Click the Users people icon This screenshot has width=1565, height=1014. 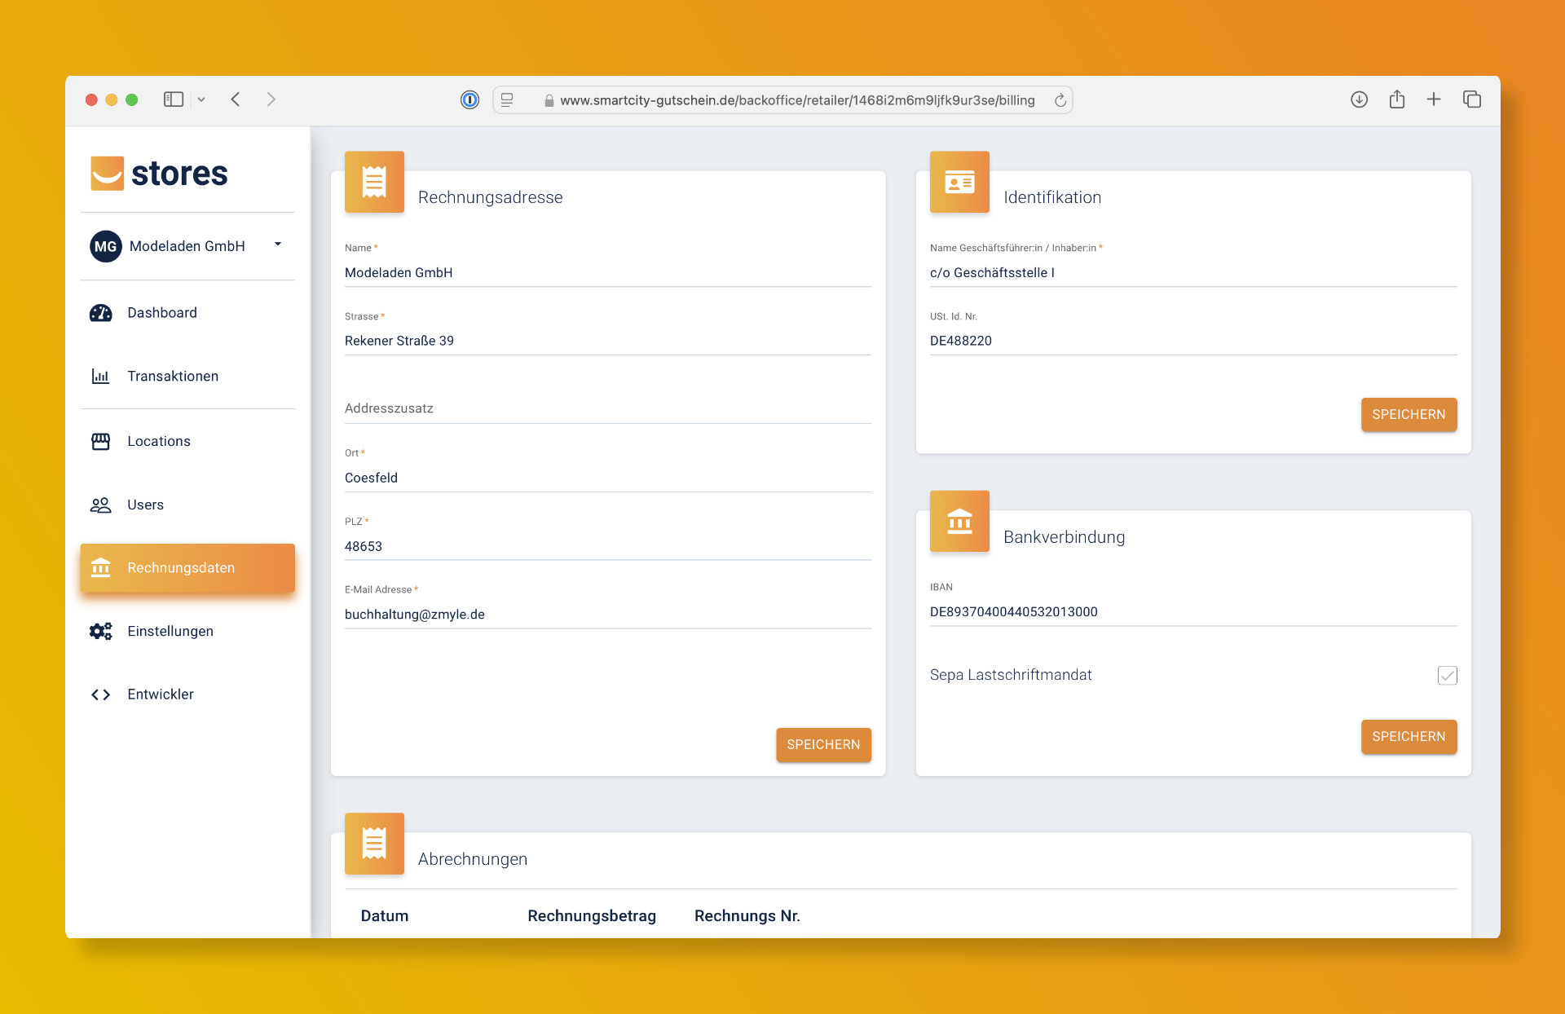tap(100, 505)
